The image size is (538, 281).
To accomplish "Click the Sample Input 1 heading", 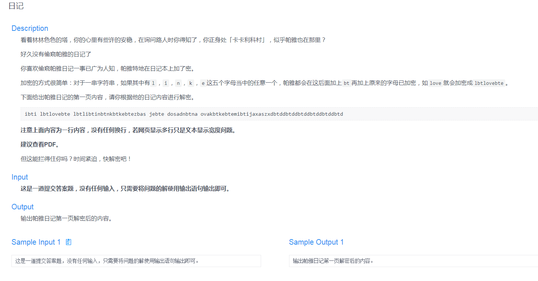I will pyautogui.click(x=36, y=242).
